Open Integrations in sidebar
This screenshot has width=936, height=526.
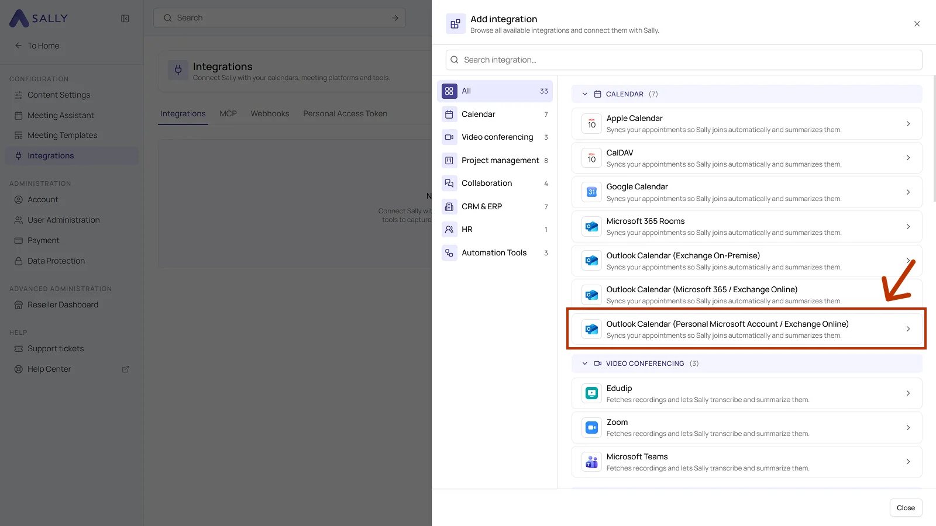(72, 155)
